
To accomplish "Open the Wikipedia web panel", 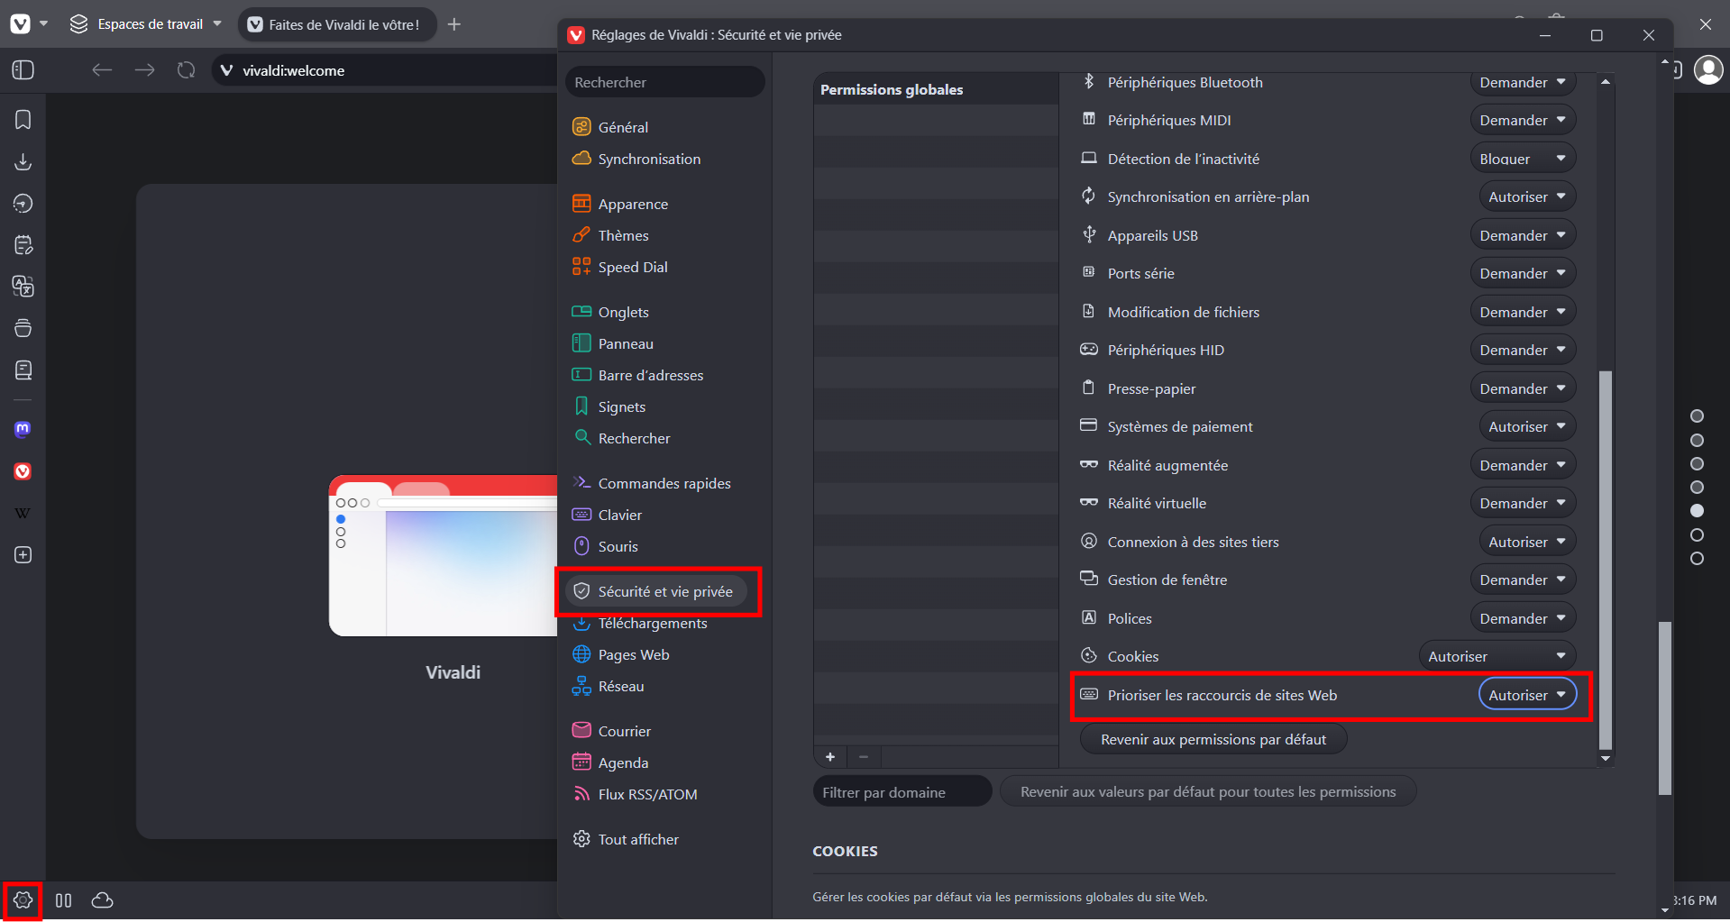I will (23, 512).
